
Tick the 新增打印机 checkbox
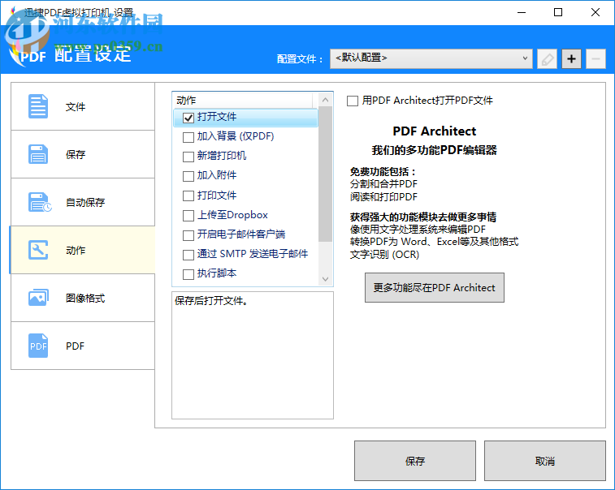click(188, 157)
